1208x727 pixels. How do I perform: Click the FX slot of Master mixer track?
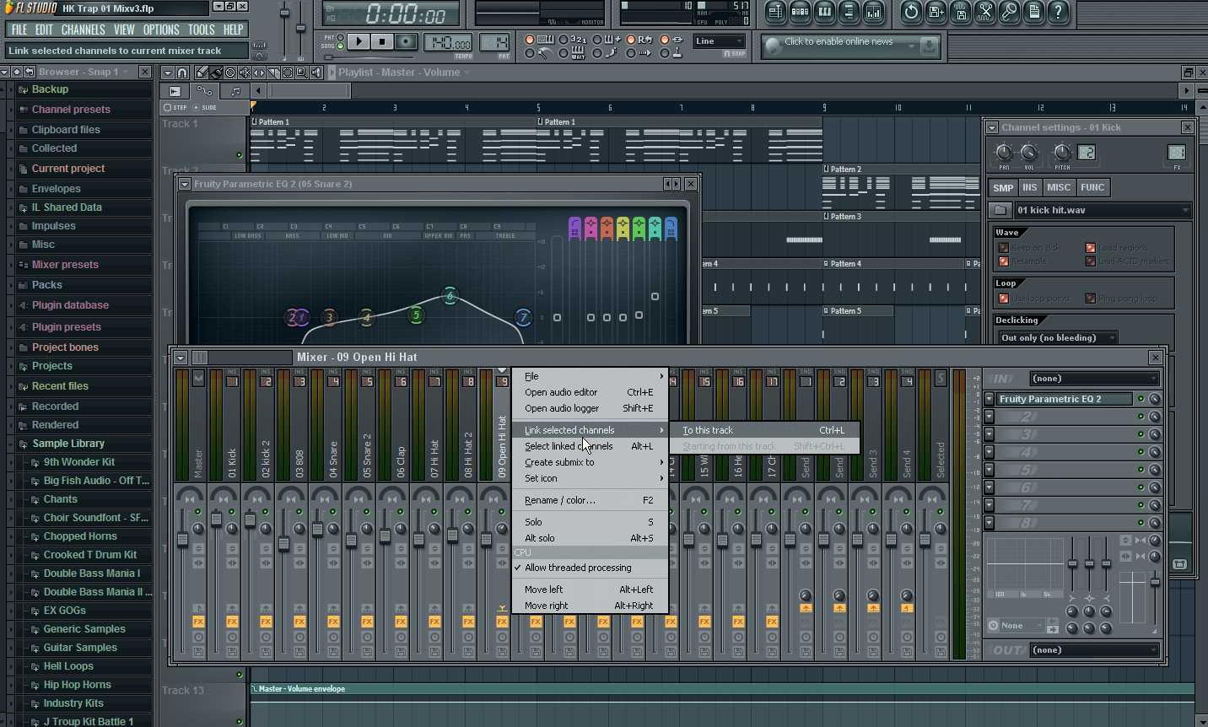click(198, 622)
